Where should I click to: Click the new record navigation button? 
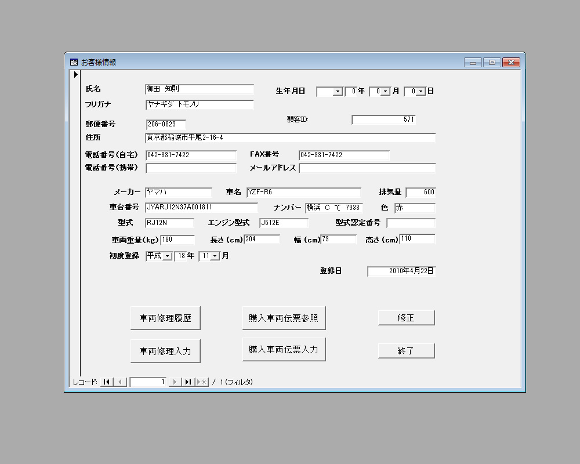click(202, 382)
